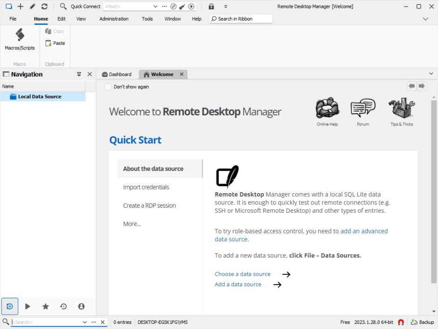Open the Quick Connect host dropdown

coord(155,7)
